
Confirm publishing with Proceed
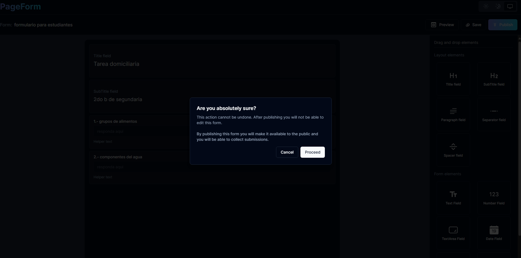[313, 152]
